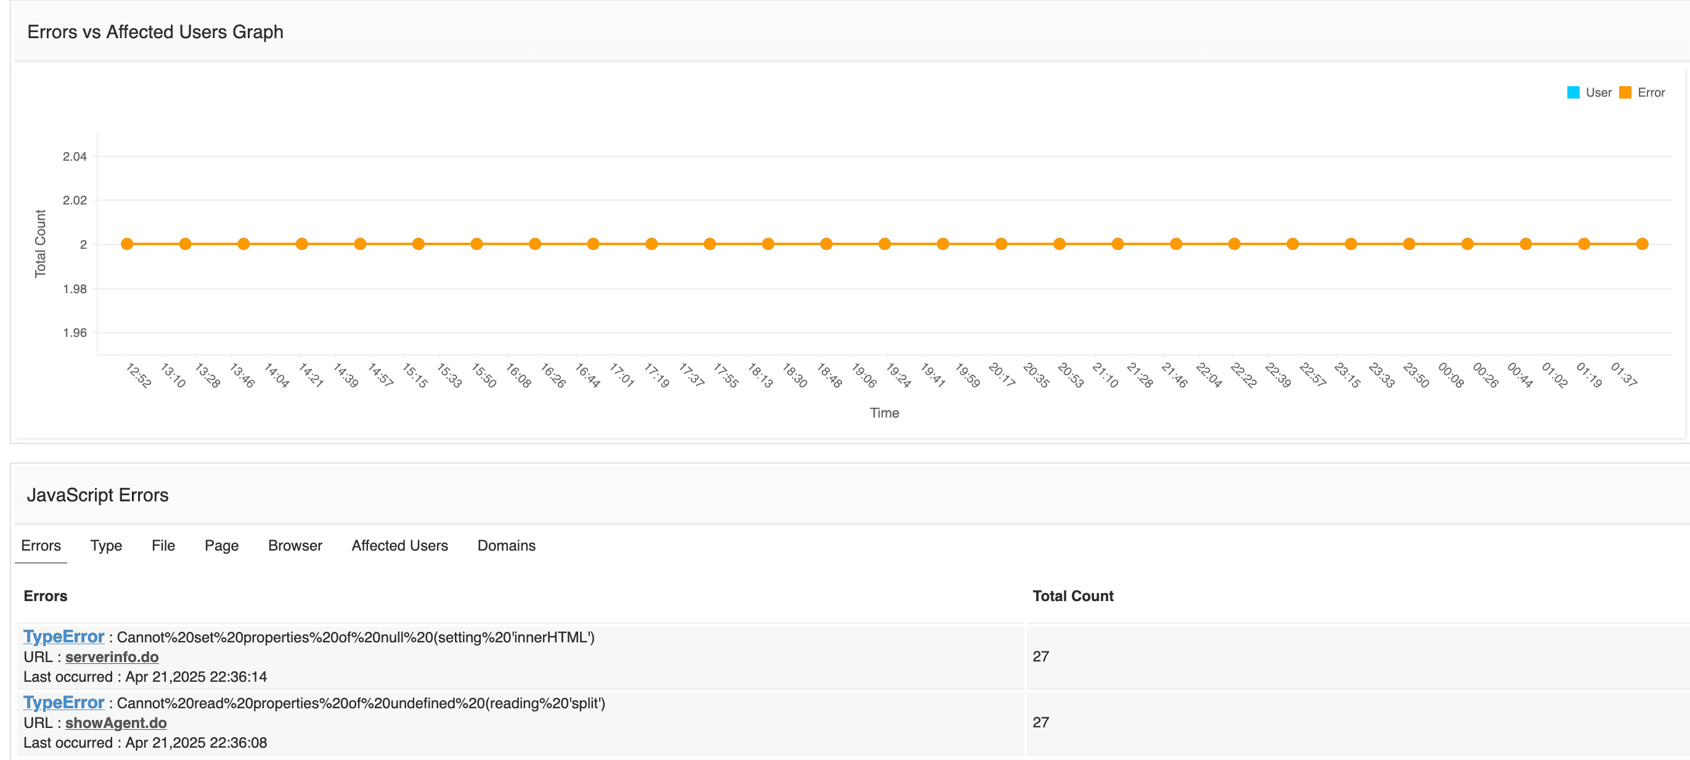
Task: Open the Affected Users tab
Action: click(x=399, y=546)
